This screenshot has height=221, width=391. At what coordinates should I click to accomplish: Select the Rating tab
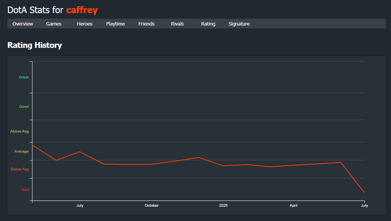208,24
